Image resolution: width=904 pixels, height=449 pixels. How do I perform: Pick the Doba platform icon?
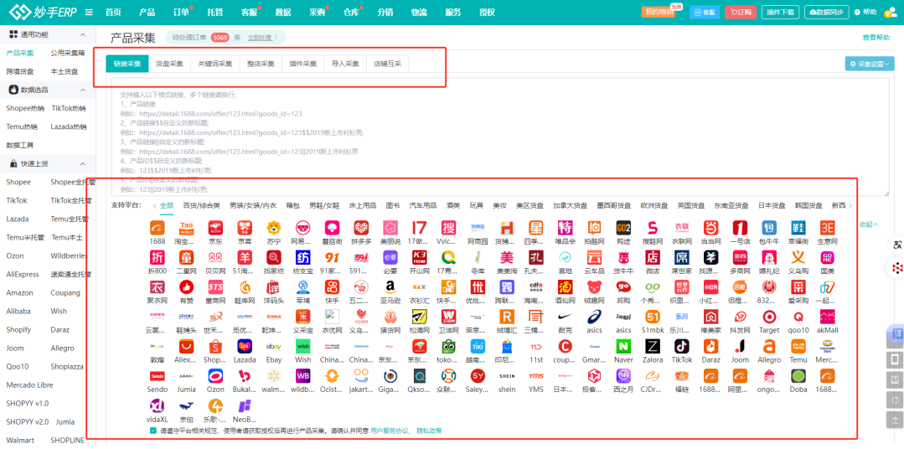coord(798,376)
